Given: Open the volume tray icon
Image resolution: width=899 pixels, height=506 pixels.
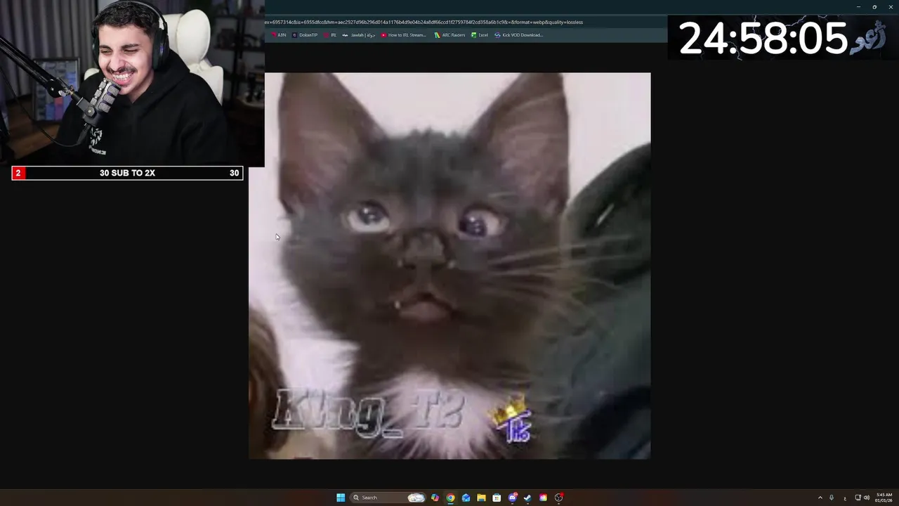Looking at the screenshot, I should (x=867, y=498).
